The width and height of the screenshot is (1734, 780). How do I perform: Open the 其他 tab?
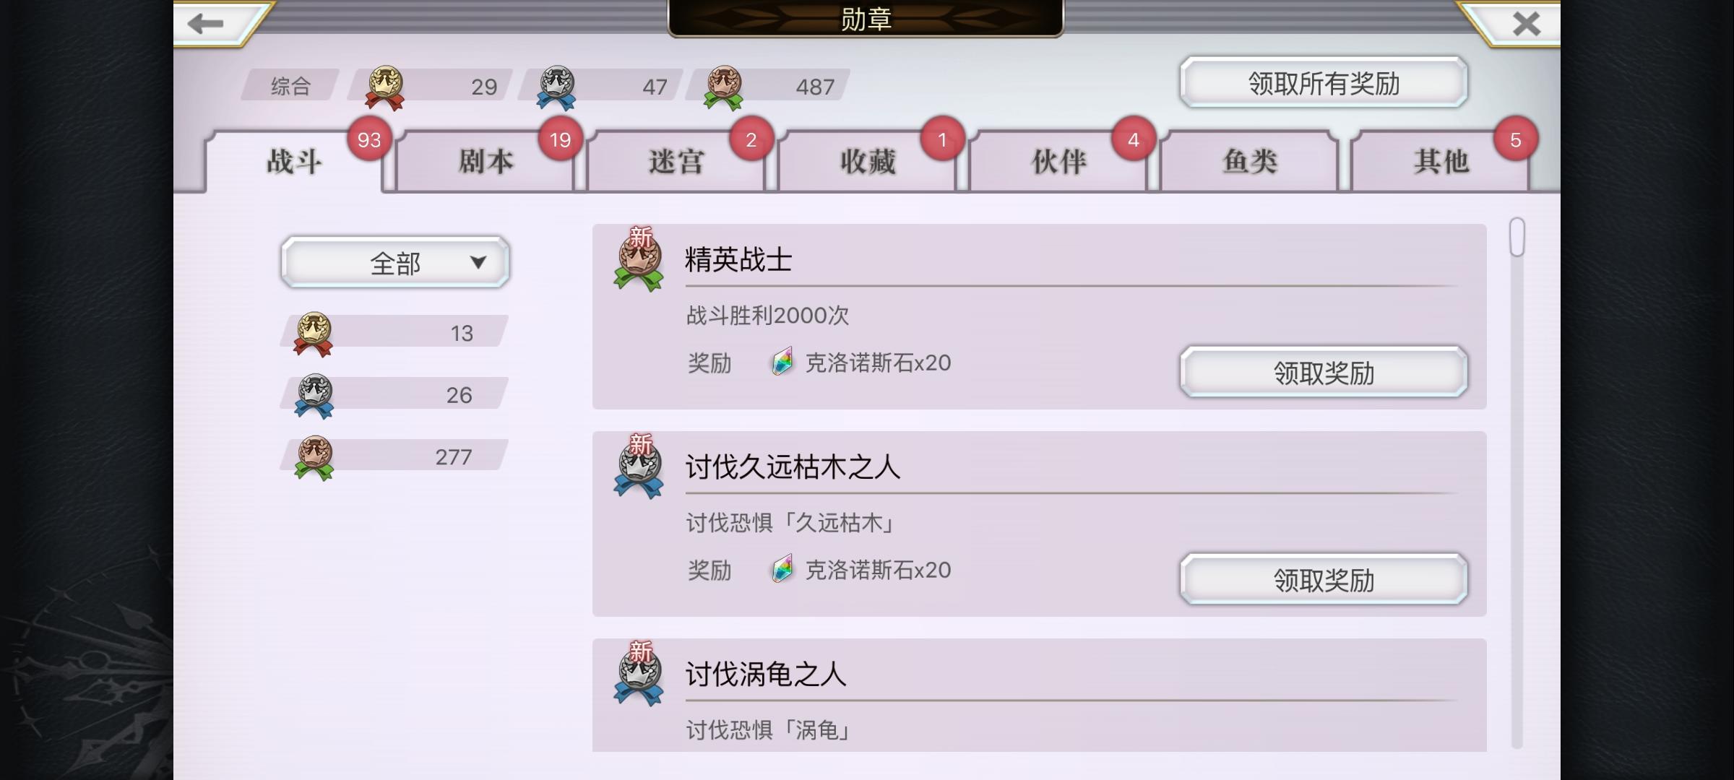point(1441,161)
